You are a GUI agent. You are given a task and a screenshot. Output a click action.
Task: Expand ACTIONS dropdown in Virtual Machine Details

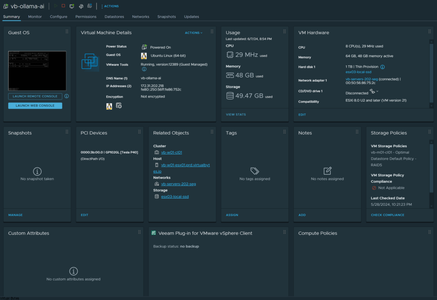pos(194,33)
